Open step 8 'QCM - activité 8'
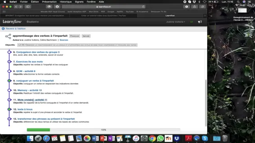Screen dimensions: 255x143 click(x=25, y=71)
